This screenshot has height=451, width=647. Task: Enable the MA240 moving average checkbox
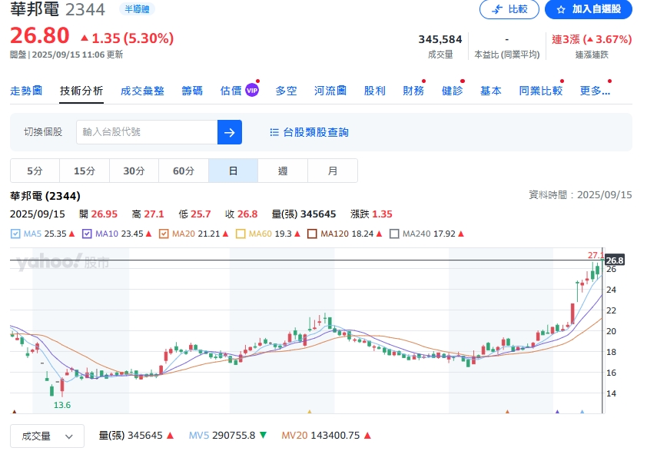[x=395, y=234]
